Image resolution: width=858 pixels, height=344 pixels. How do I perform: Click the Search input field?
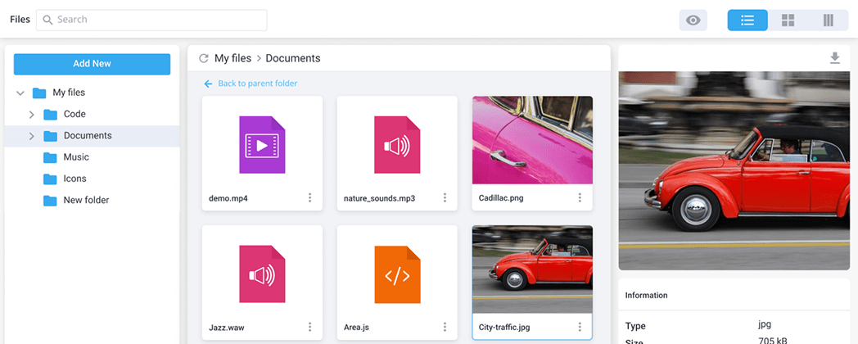(151, 20)
